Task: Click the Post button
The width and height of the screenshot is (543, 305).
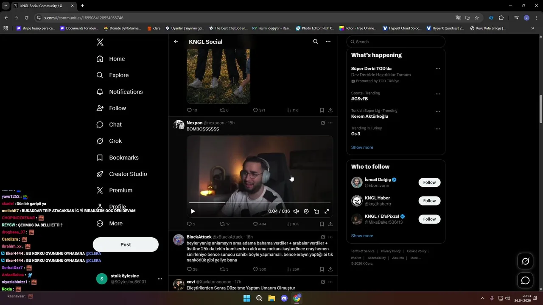Action: tap(126, 244)
